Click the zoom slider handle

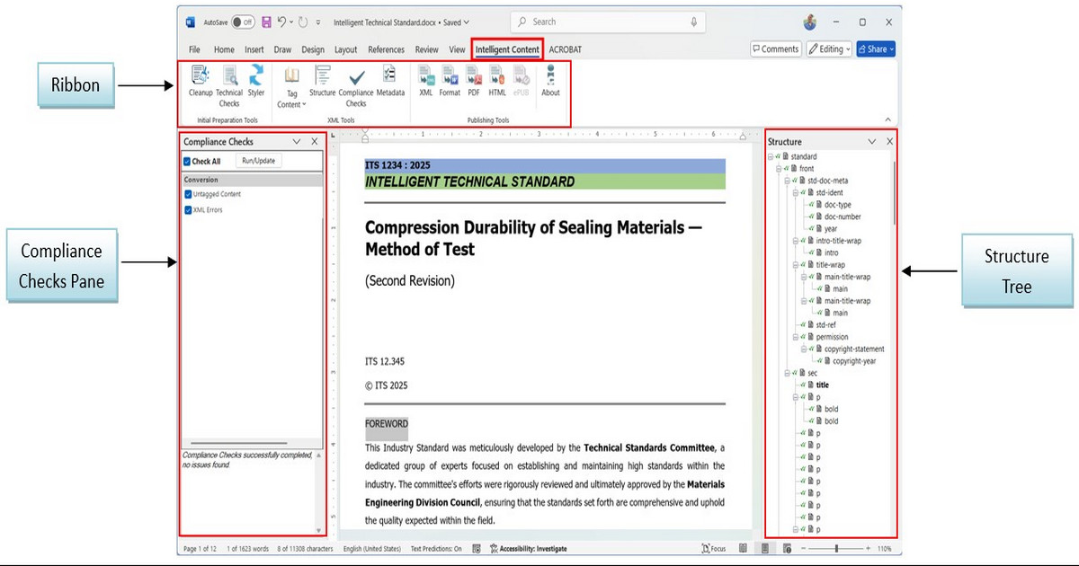coord(837,548)
